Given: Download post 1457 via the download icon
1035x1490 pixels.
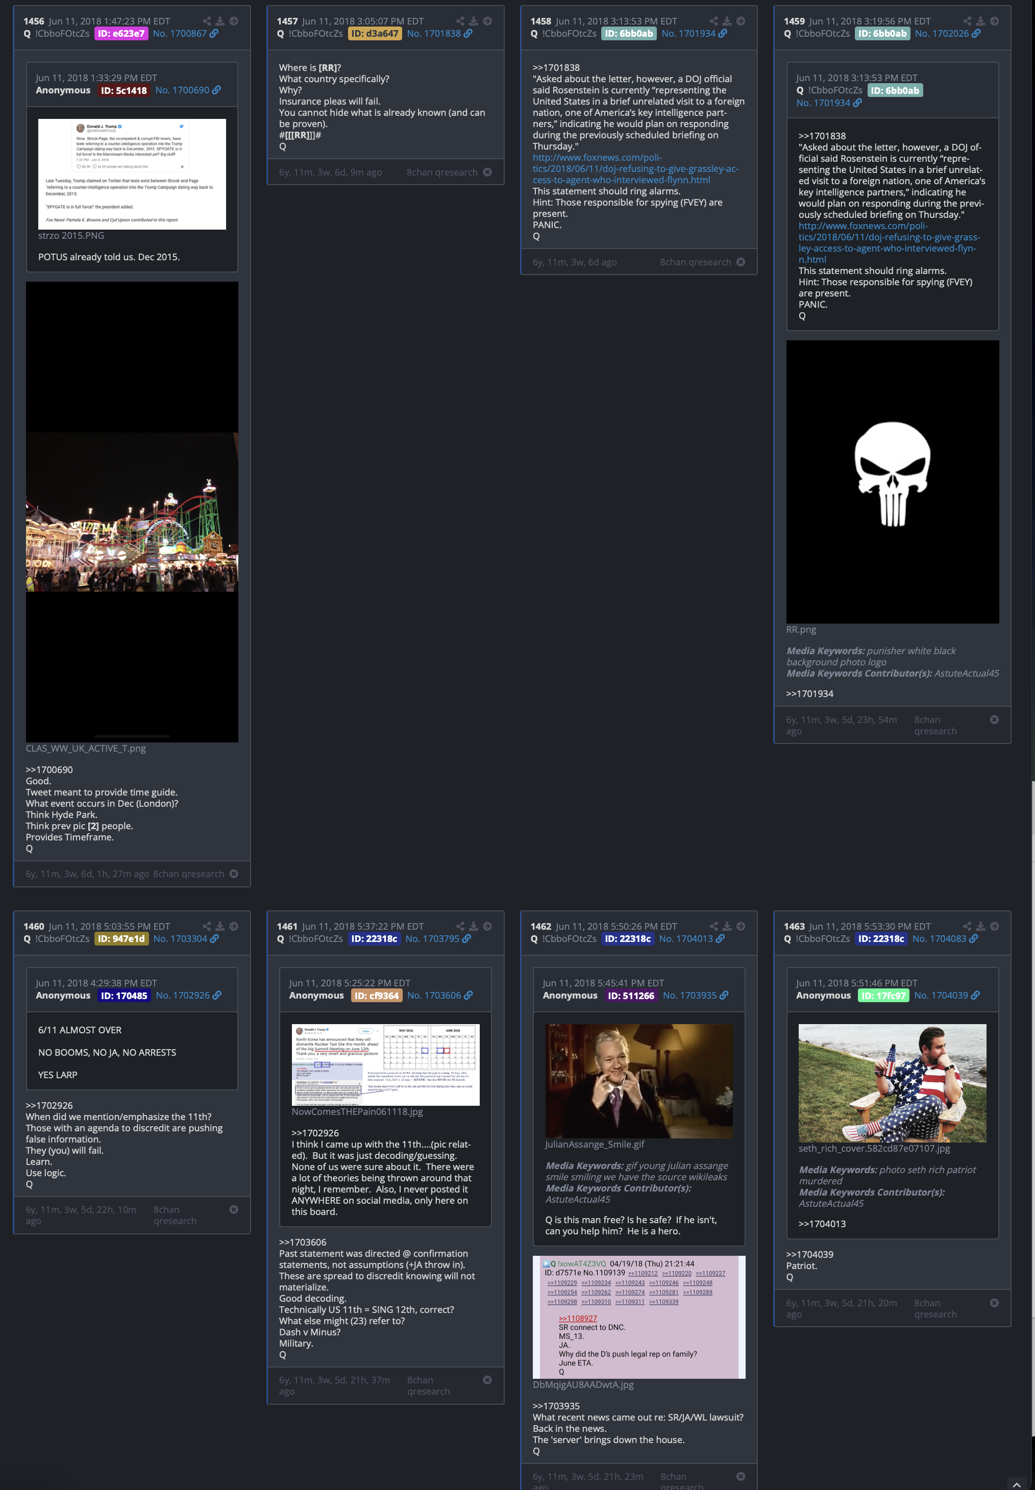Looking at the screenshot, I should pos(474,21).
